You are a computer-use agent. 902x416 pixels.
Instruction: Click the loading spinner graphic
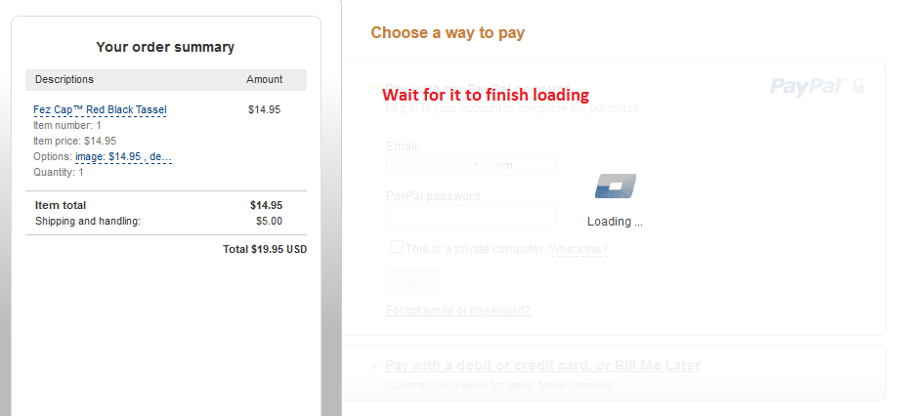pyautogui.click(x=615, y=186)
